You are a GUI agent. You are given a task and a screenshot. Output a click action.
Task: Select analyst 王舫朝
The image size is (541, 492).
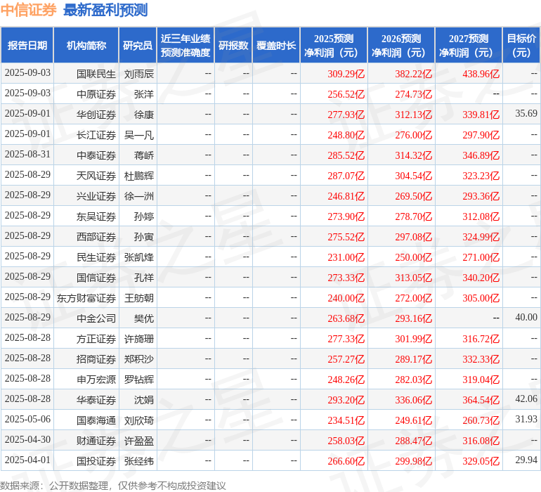tap(138, 298)
